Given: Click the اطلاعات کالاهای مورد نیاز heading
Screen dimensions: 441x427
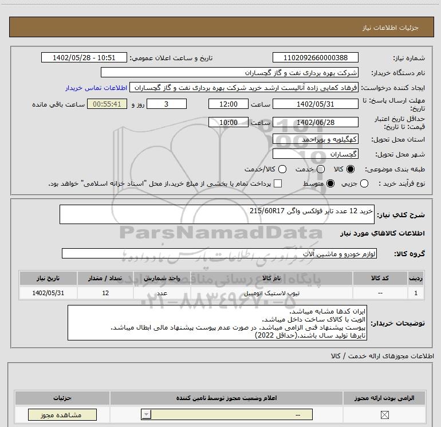Looking at the screenshot, I should click(x=382, y=233).
